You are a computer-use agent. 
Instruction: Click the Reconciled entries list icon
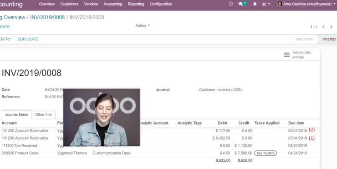coord(287,55)
